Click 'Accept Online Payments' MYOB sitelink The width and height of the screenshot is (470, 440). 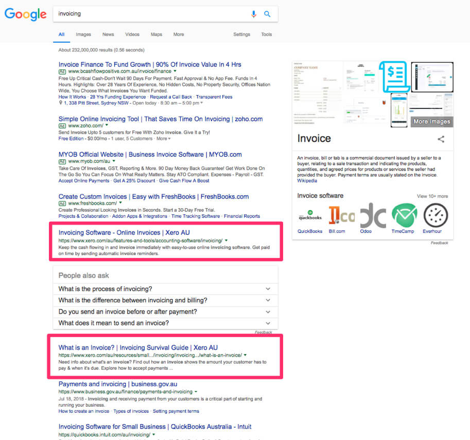point(84,180)
